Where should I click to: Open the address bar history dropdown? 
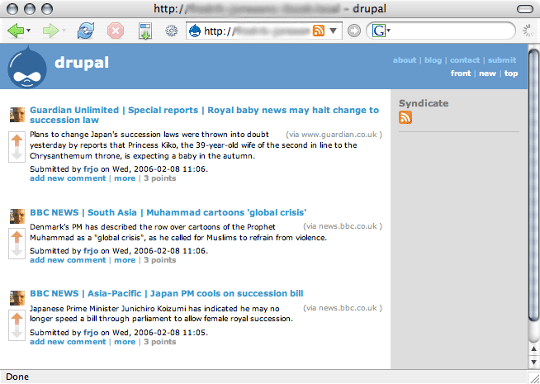coord(333,31)
